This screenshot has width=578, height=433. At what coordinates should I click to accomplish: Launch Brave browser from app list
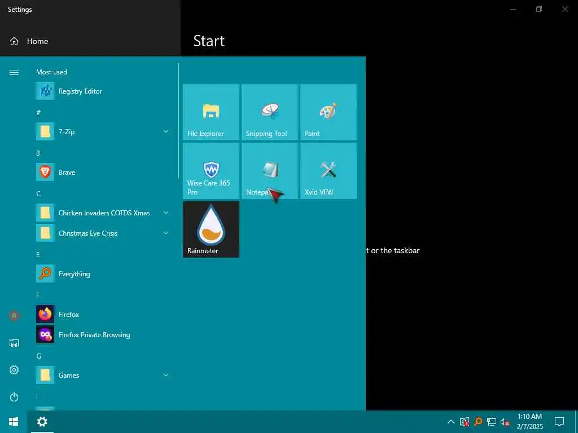coord(102,173)
